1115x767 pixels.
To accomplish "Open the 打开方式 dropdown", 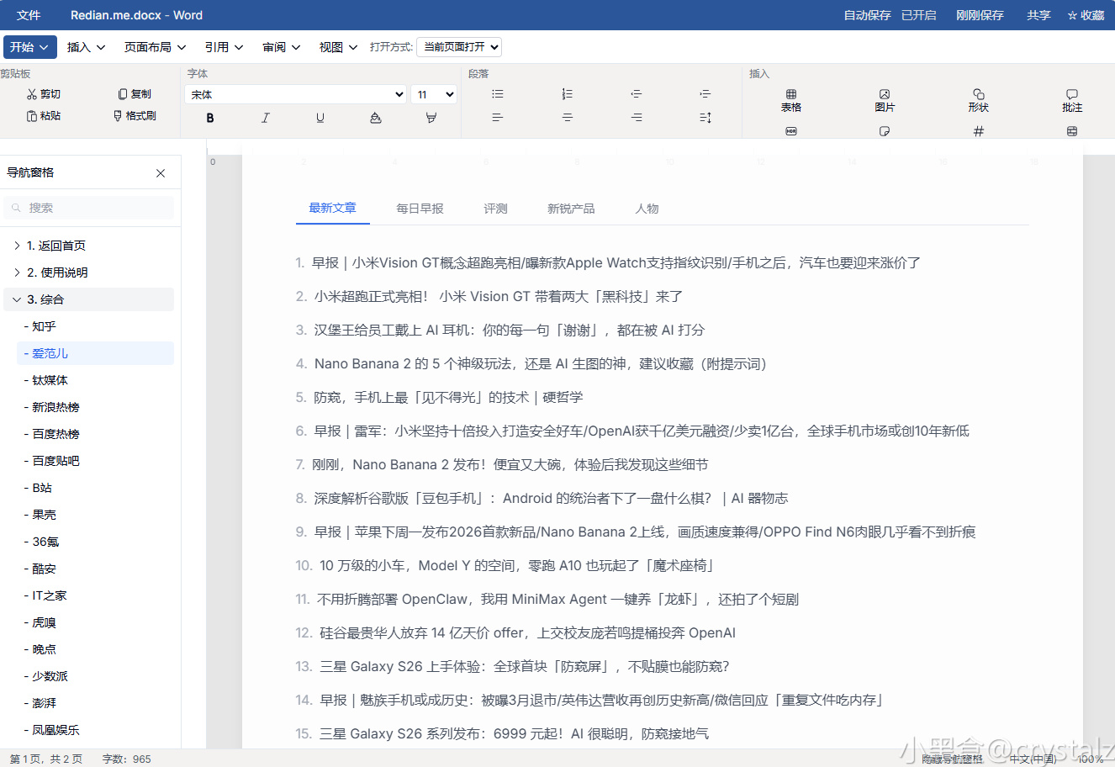I will [x=461, y=47].
